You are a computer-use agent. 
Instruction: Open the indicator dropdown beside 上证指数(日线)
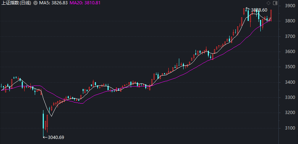pos(35,3)
